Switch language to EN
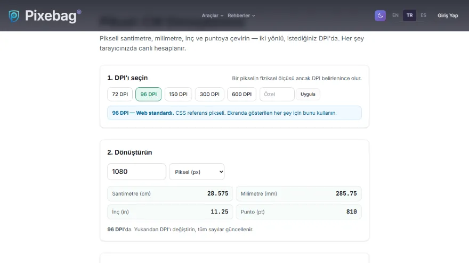469x263 pixels. [395, 15]
